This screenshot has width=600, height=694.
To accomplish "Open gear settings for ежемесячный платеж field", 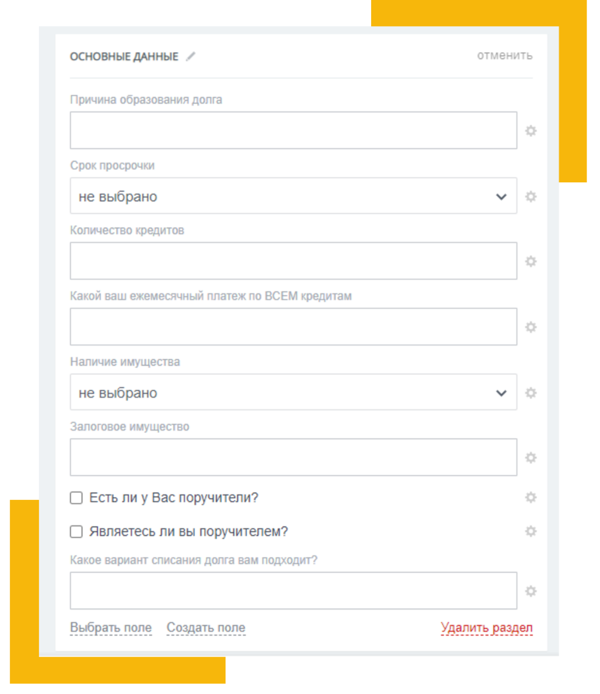I will pos(531,327).
